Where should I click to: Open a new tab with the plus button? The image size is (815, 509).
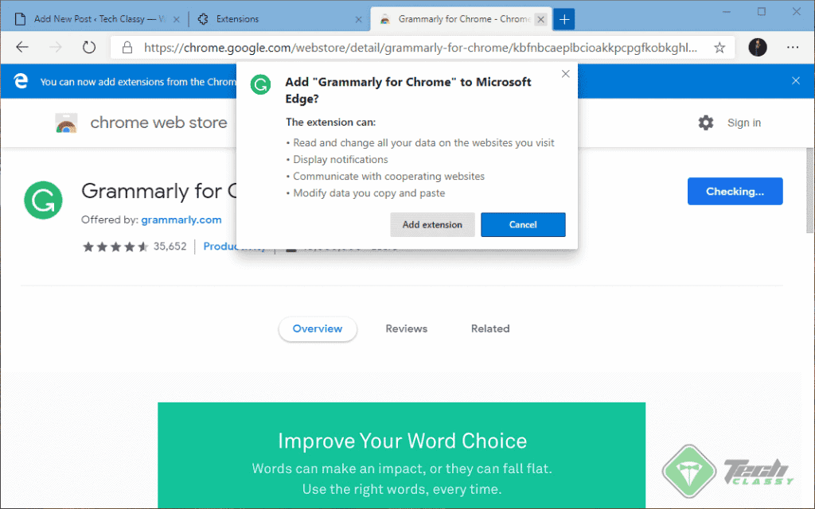564,19
